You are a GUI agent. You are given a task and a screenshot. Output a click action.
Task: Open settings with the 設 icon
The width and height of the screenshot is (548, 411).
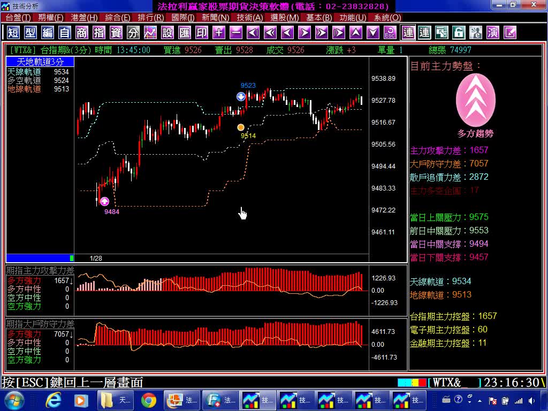click(x=168, y=33)
